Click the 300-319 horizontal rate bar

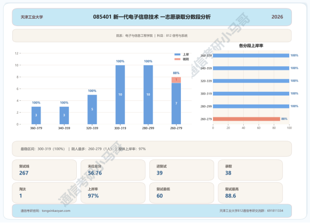point(251,93)
